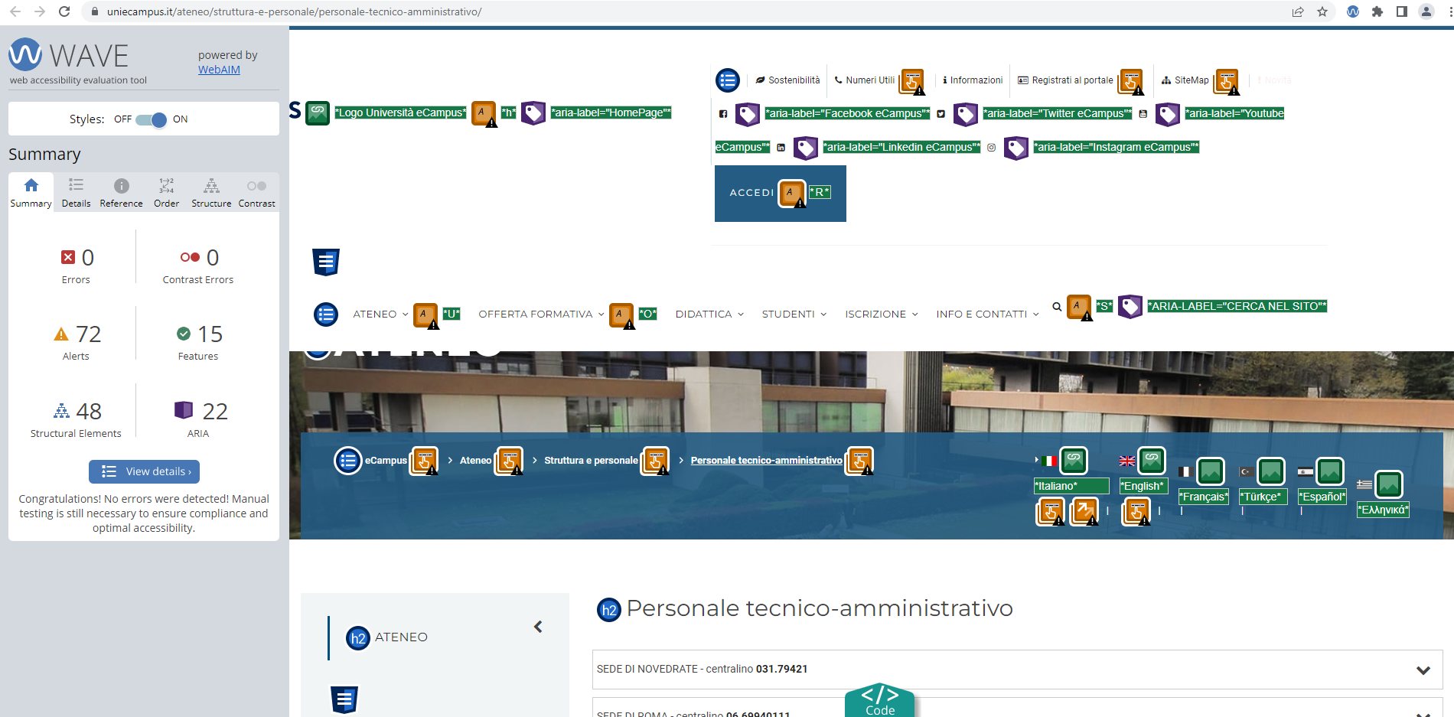The height and width of the screenshot is (717, 1454).
Task: Expand the INFO E CONTATTI dropdown
Action: (986, 315)
